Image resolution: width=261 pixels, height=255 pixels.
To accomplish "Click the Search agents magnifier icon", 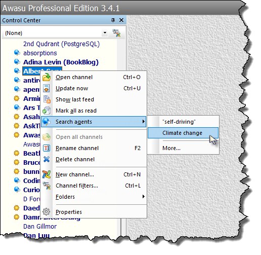I will 47,122.
